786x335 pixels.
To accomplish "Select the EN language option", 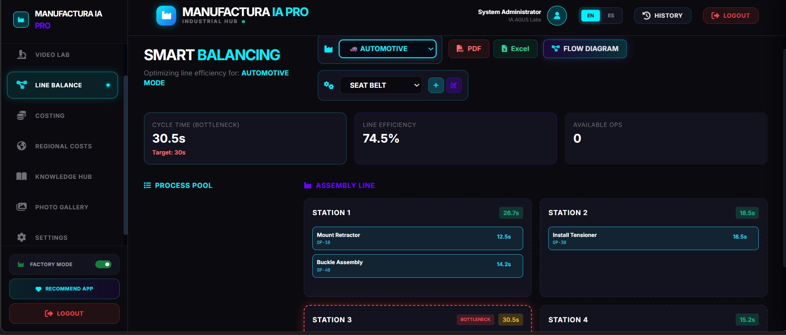I will click(x=590, y=16).
